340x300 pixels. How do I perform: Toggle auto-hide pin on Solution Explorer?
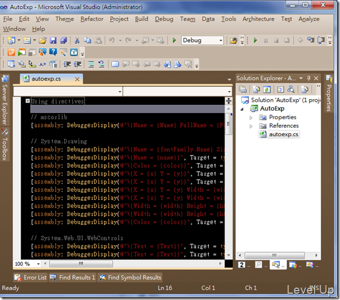click(x=309, y=78)
